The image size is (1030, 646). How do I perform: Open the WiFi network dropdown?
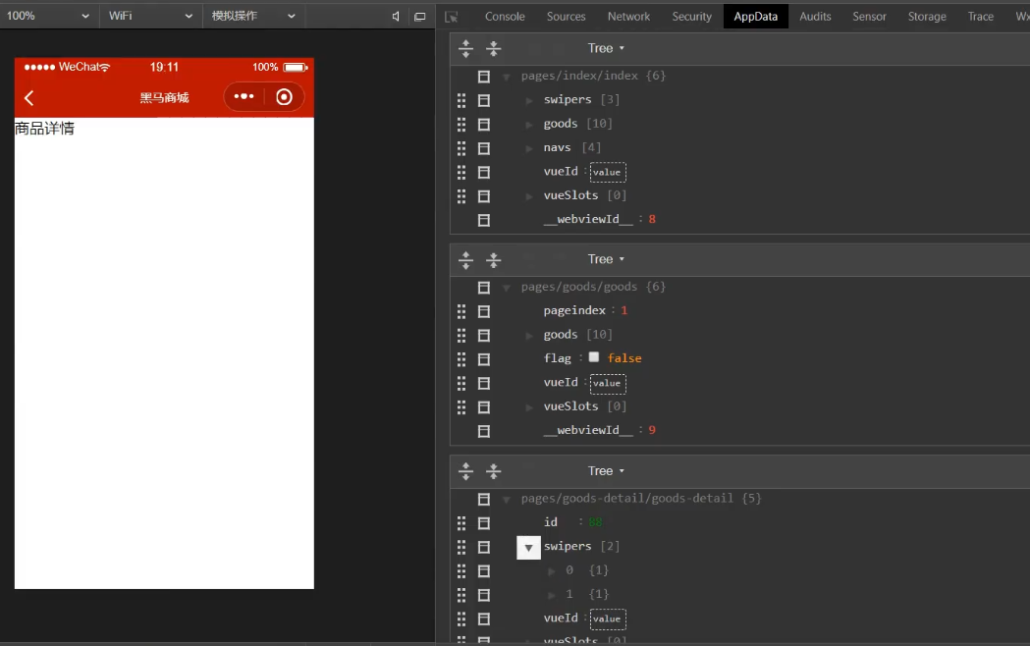point(150,16)
